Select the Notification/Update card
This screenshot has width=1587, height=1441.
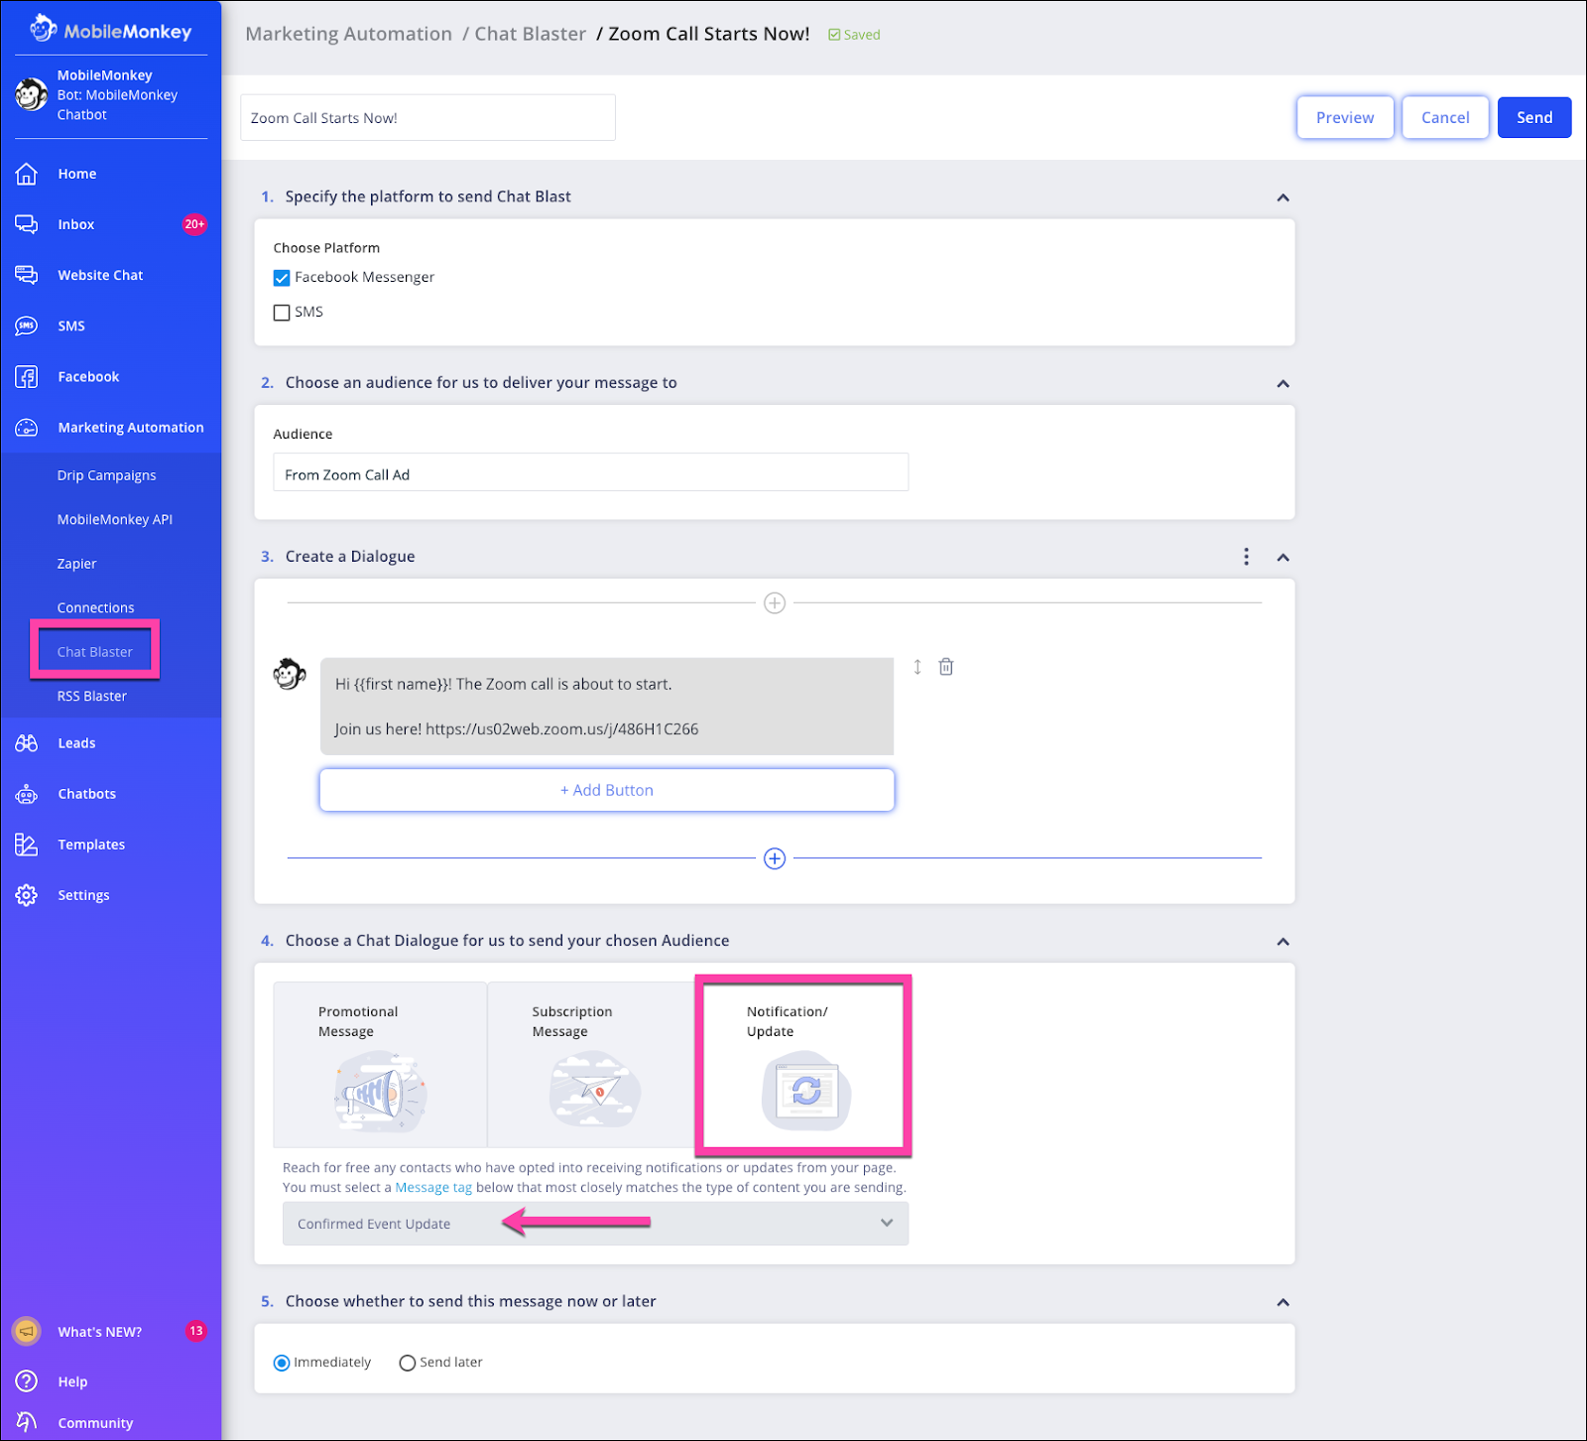[803, 1066]
